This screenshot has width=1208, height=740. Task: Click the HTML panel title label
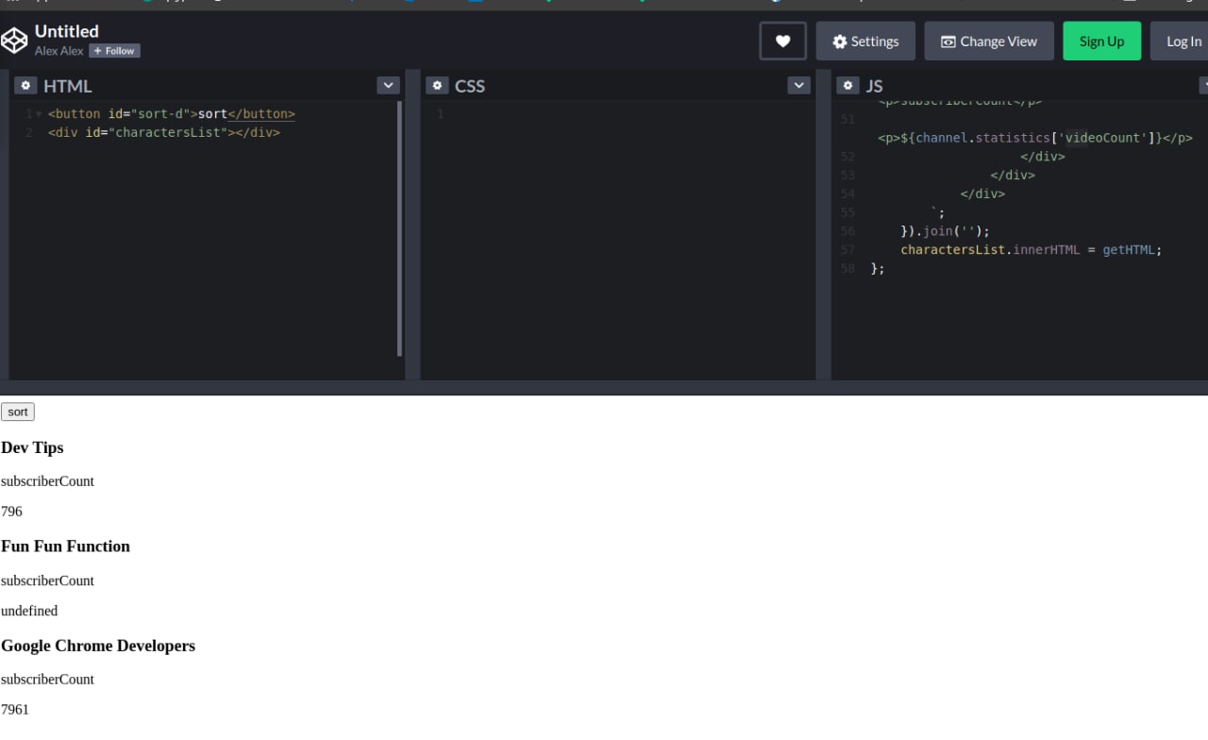tap(67, 86)
